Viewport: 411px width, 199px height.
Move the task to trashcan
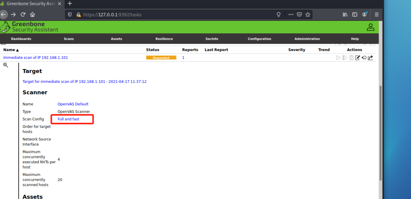(x=351, y=58)
